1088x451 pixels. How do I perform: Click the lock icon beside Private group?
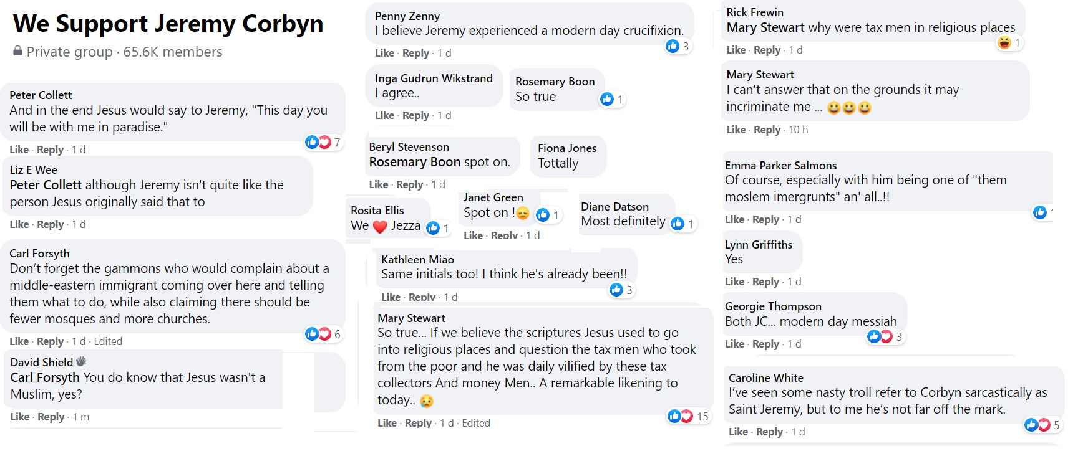click(x=18, y=52)
